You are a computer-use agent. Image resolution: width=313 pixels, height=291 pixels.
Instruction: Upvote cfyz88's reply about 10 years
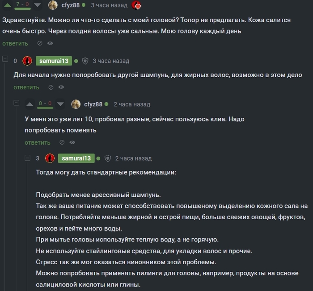30,104
